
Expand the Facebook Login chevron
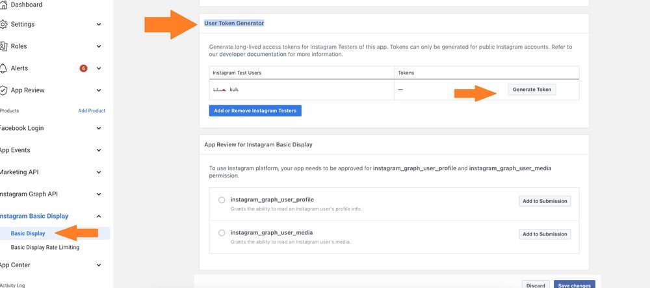pos(99,129)
